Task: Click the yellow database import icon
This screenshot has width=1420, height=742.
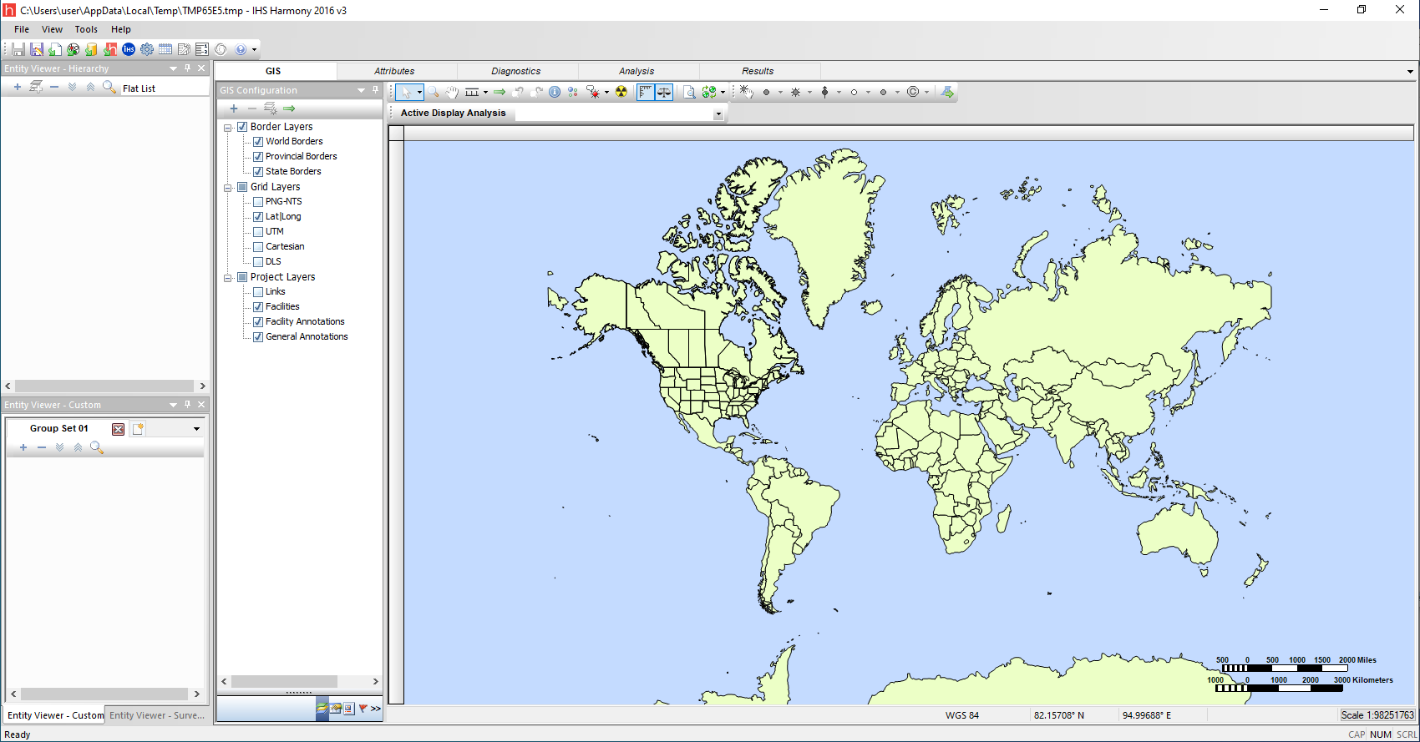Action: [x=92, y=49]
